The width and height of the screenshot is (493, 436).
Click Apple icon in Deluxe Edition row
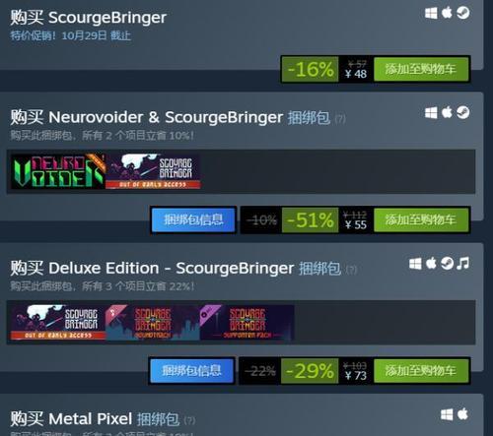(x=431, y=263)
